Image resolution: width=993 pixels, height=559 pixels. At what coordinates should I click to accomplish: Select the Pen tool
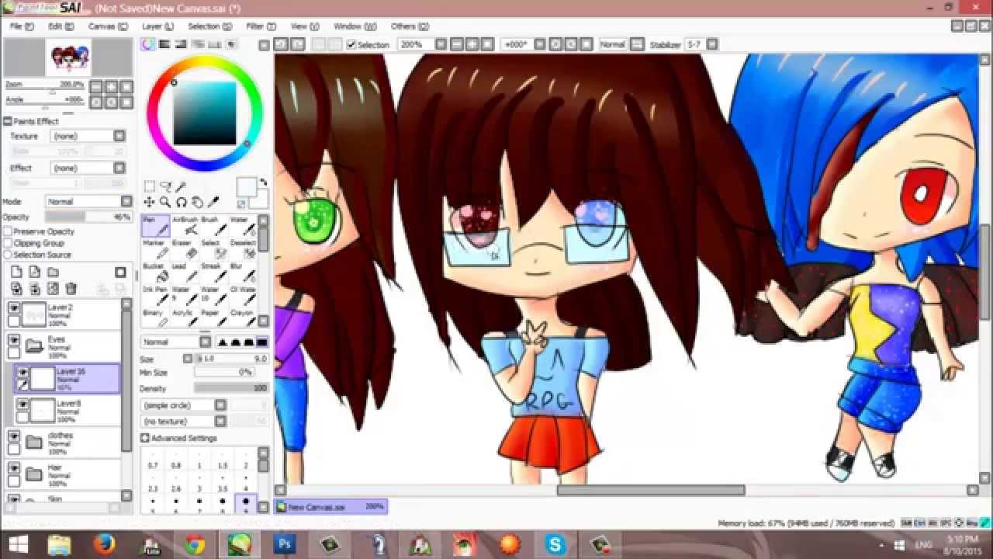click(x=156, y=226)
